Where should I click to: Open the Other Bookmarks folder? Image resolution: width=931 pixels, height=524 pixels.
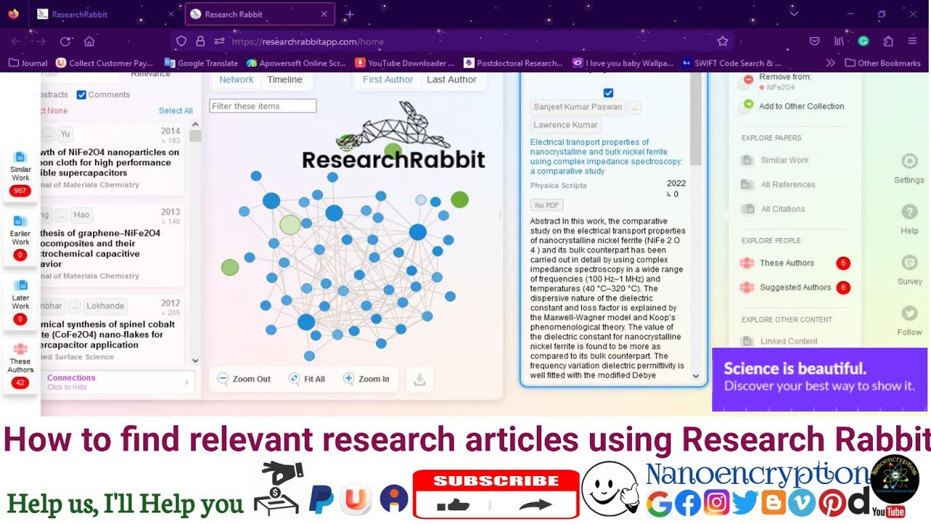[882, 63]
